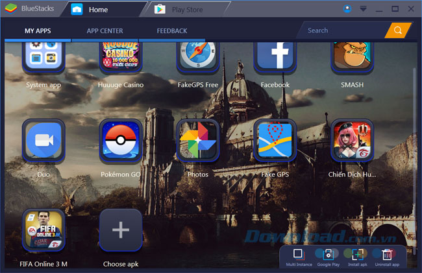Open the System app folder icon

pos(43,56)
